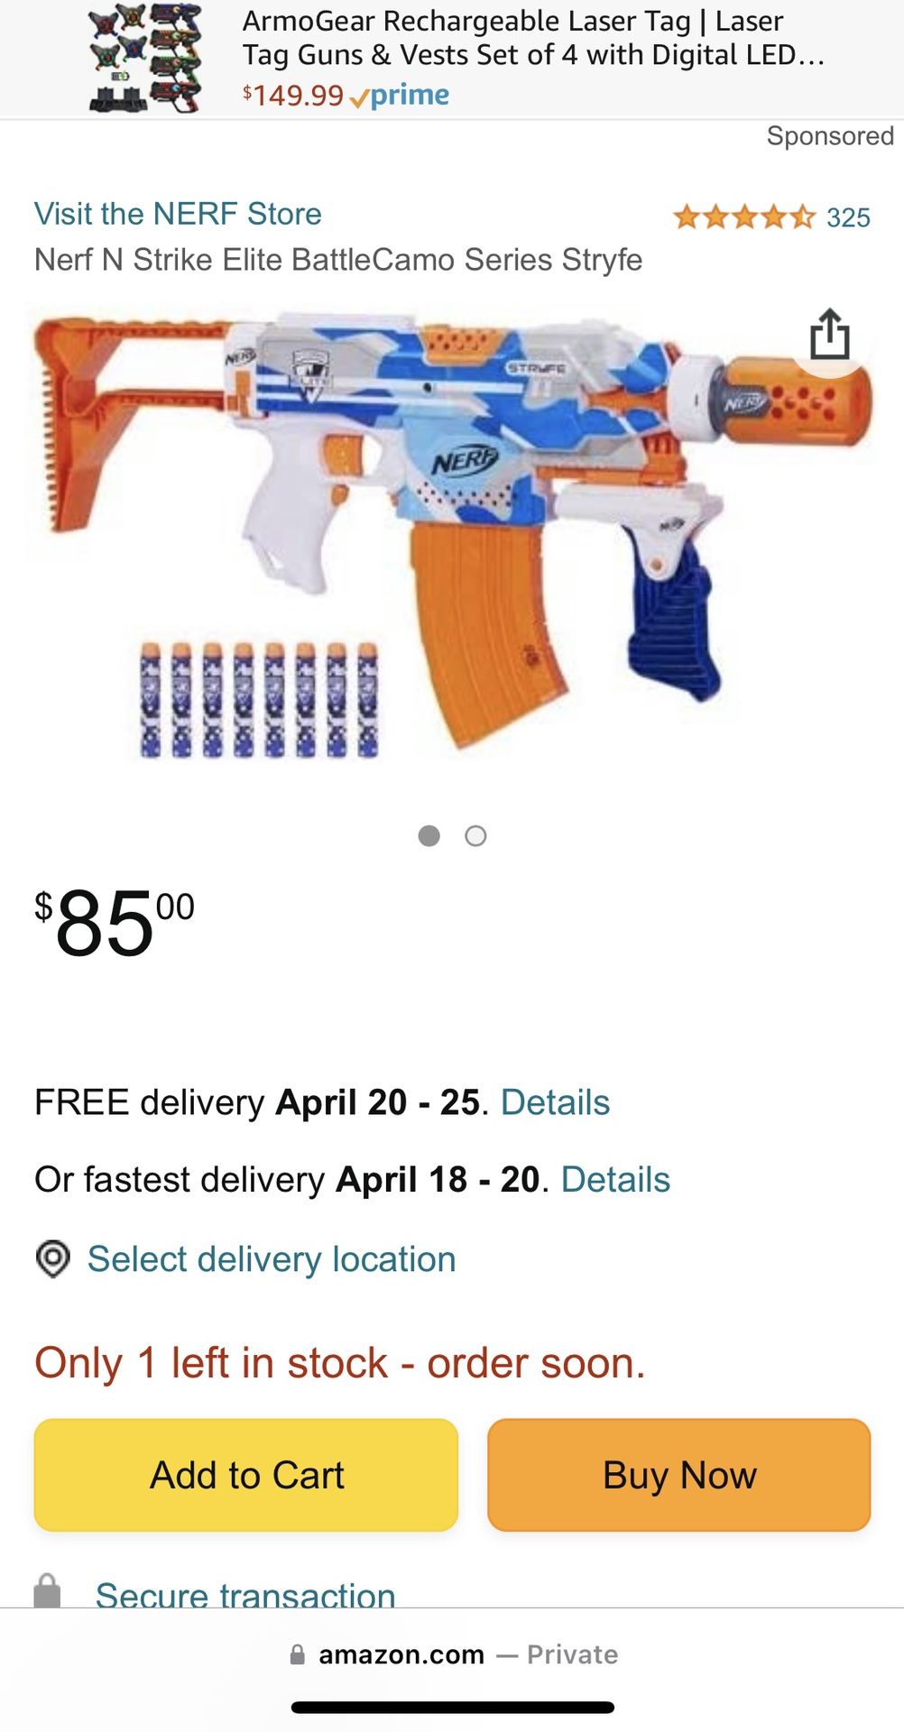The width and height of the screenshot is (904, 1732).
Task: Select the first image carousel dot
Action: [x=429, y=836]
